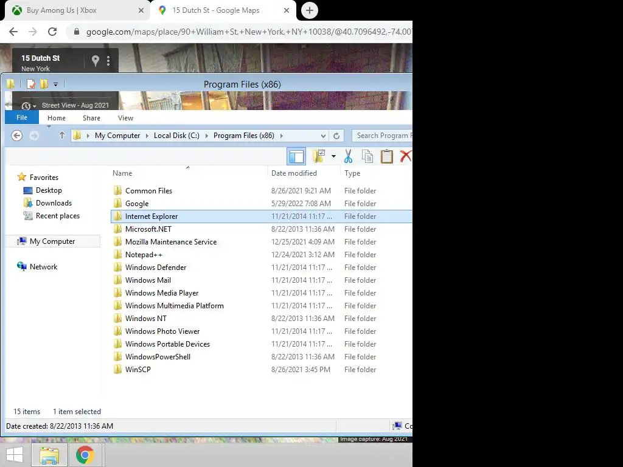The image size is (623, 467).
Task: Click the Paste clipboard icon
Action: click(x=386, y=156)
